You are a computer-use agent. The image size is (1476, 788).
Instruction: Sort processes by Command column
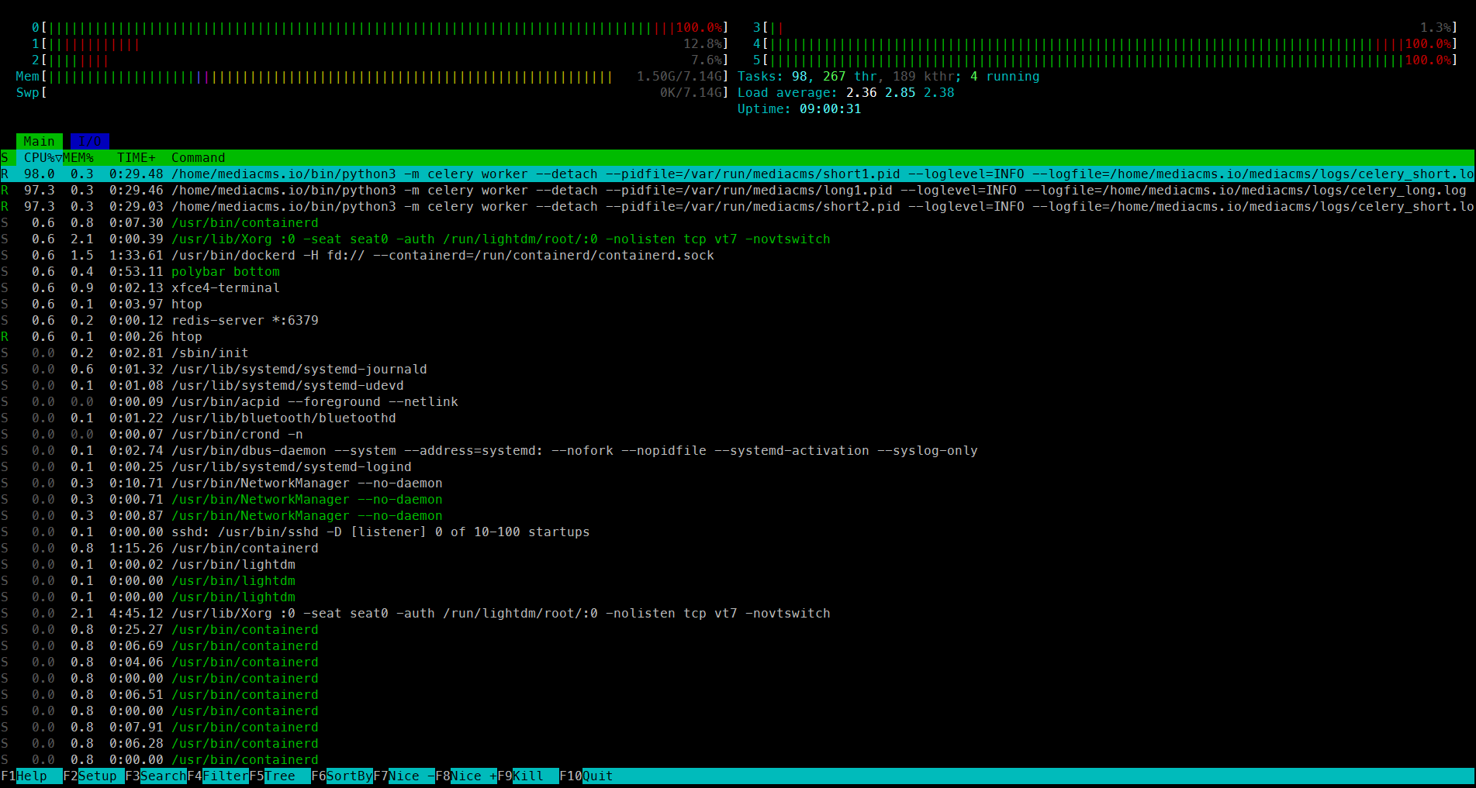coord(198,157)
